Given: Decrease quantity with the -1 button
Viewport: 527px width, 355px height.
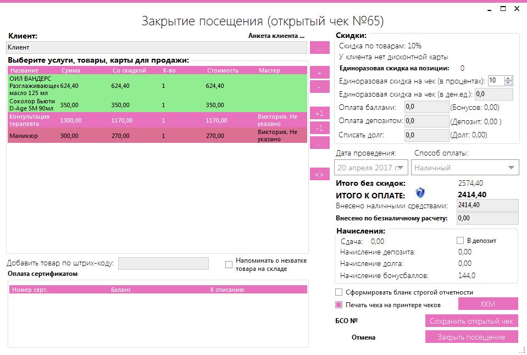Looking at the screenshot, I should (320, 127).
